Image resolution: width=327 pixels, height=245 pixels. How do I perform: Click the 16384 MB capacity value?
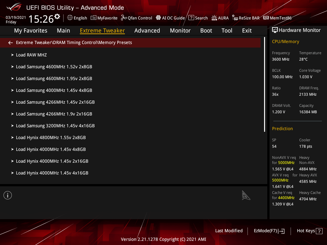pos(308,112)
